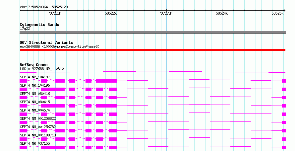The height and width of the screenshot is (151, 295).
Task: Open the SEPT4|NR_037155 transcript label
Action: (35, 143)
